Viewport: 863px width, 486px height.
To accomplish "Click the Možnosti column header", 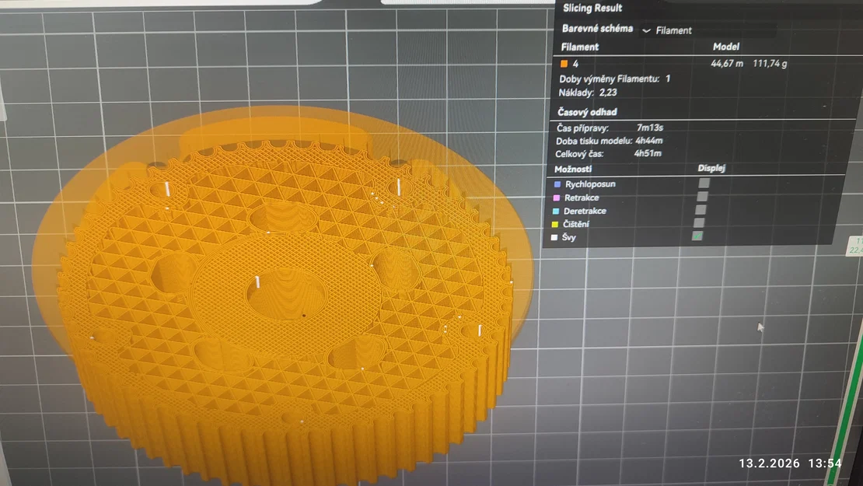I will [573, 169].
